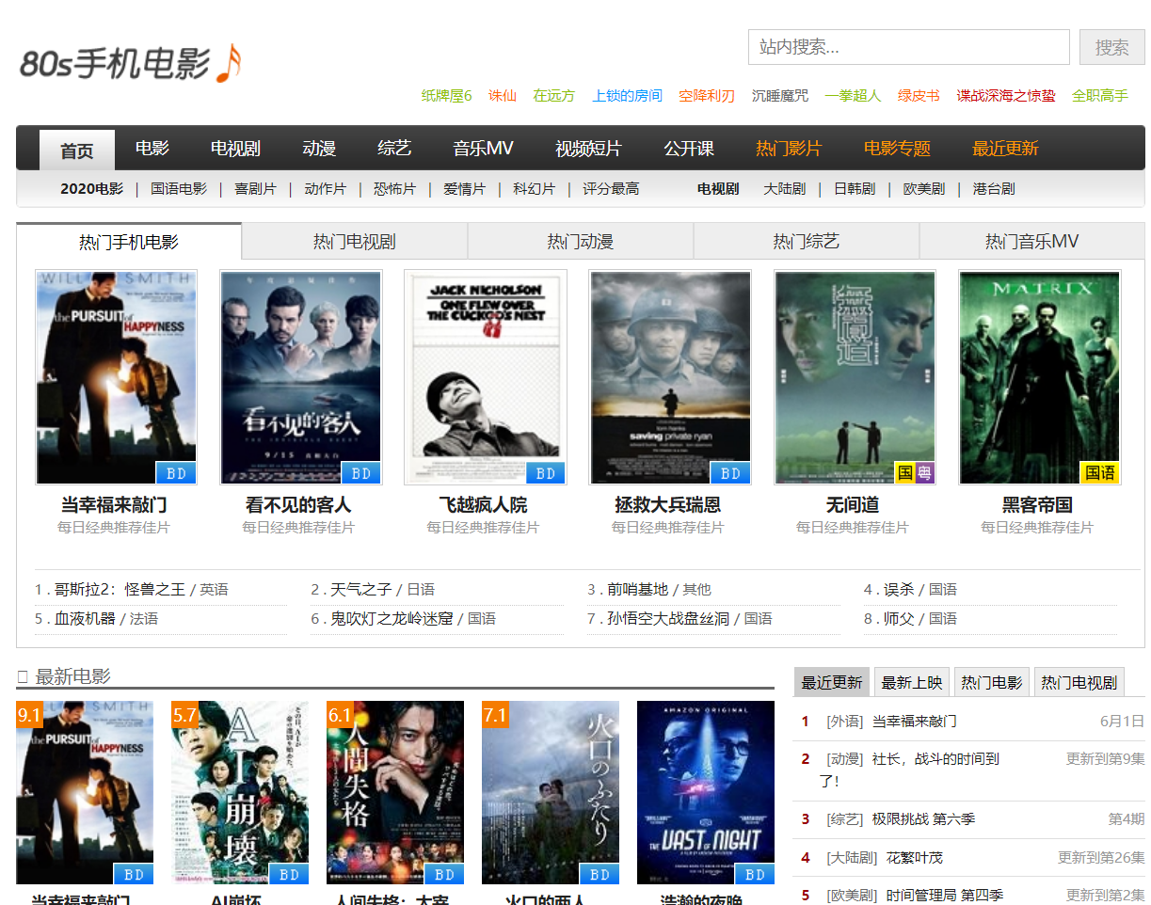
Task: Open the 动漫 navigation item
Action: (320, 149)
